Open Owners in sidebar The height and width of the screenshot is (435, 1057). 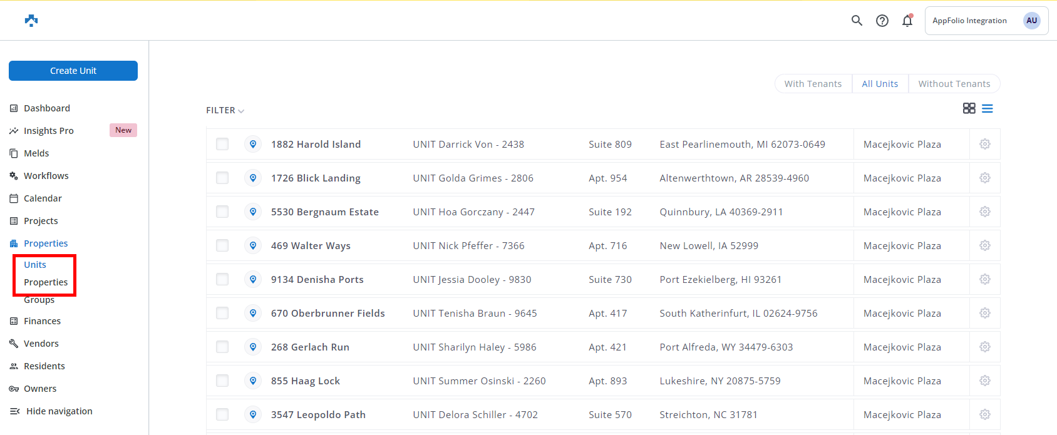33,389
